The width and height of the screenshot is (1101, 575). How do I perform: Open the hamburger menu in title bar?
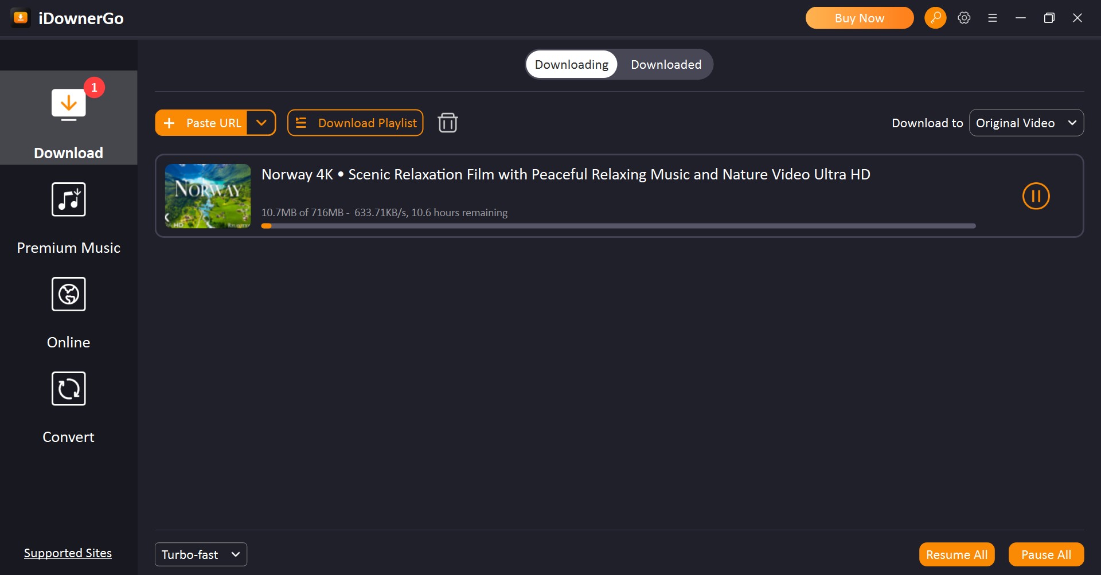[x=992, y=18]
